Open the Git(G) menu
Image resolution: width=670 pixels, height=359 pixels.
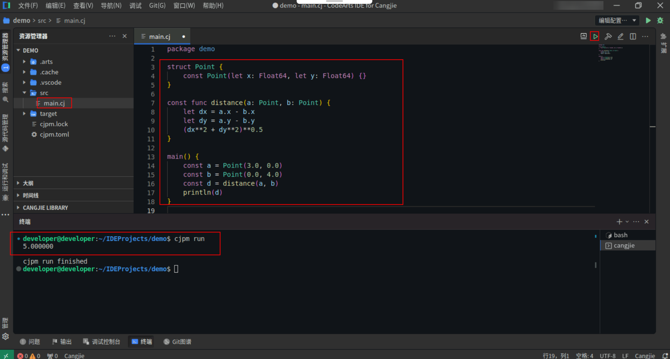(x=157, y=6)
